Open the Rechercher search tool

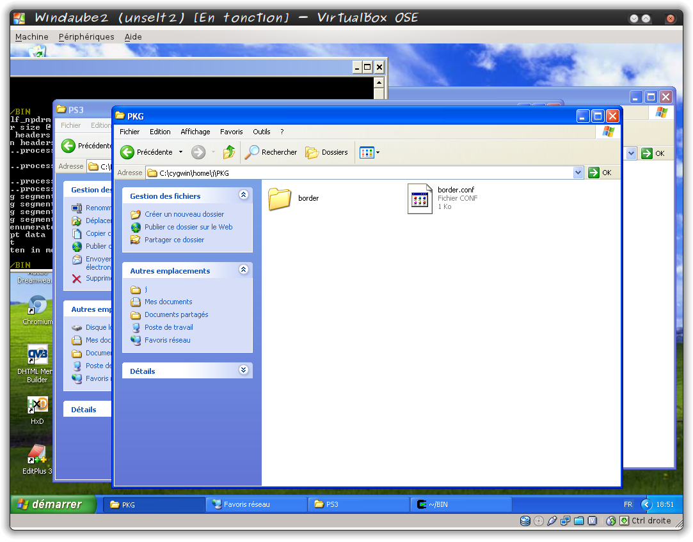(x=271, y=152)
